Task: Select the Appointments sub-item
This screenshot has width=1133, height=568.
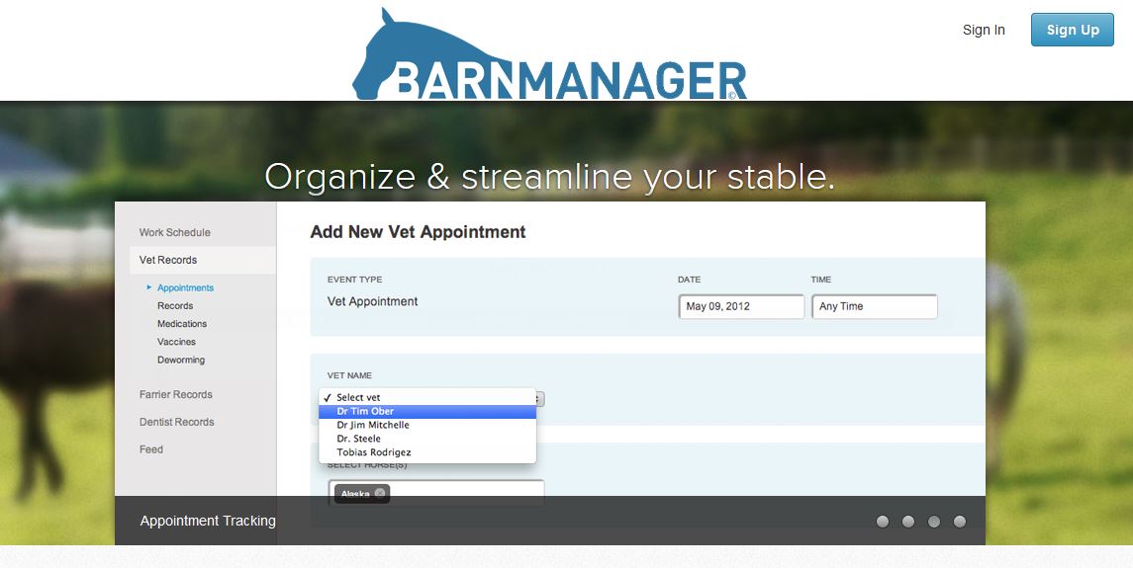Action: (x=186, y=287)
